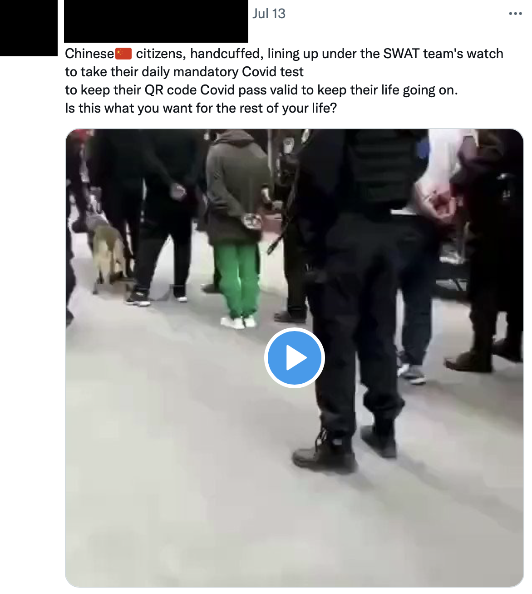Click the line 'to take their daily mandatory Covid test'

click(184, 72)
